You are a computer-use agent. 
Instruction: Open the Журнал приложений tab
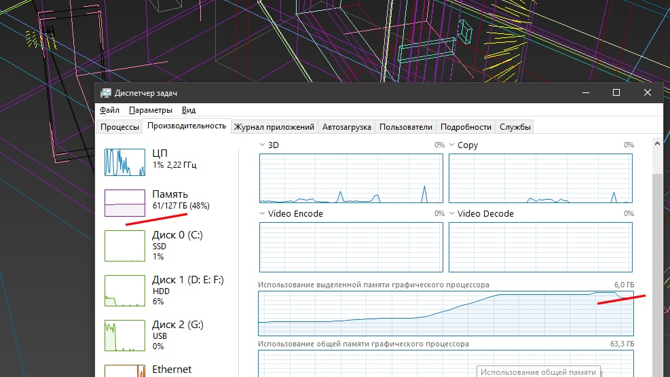pos(274,127)
